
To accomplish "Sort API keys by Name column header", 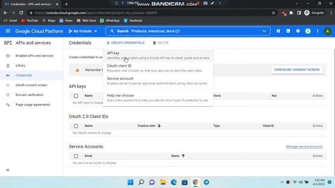I will tap(88, 96).
